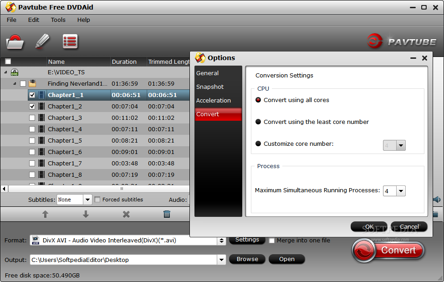This screenshot has width=444, height=282.
Task: Click the DVD disc icon beside E:\VIDEO_TS
Action: pos(15,72)
